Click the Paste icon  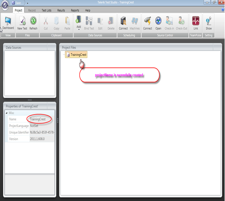pos(67,23)
